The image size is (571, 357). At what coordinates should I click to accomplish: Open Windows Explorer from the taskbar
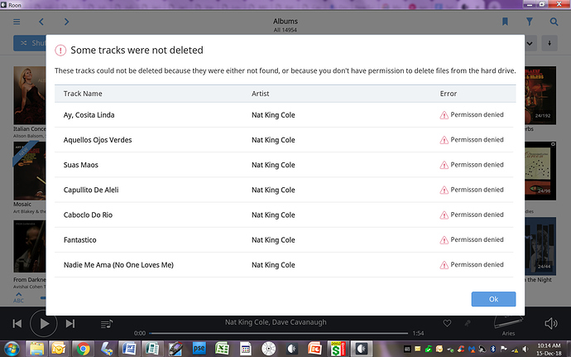(x=36, y=349)
